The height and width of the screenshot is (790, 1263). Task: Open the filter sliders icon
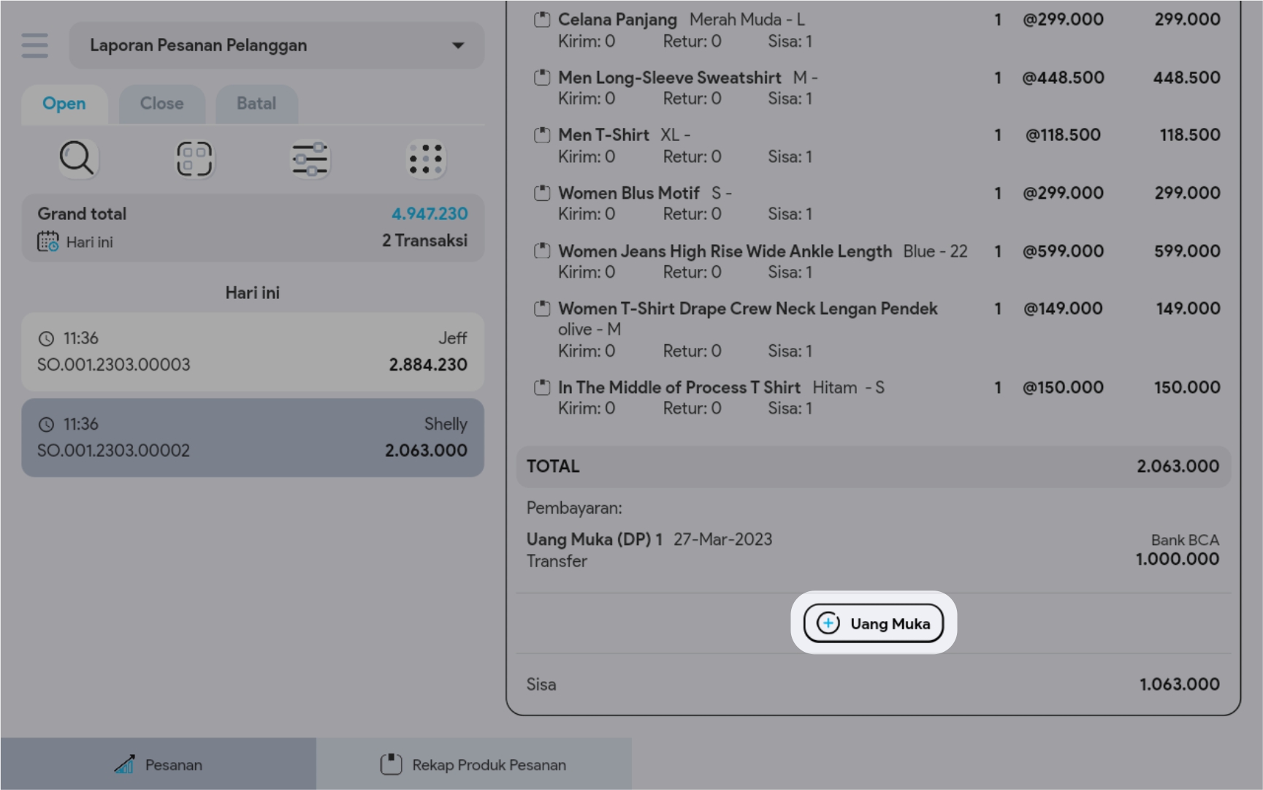tap(310, 159)
